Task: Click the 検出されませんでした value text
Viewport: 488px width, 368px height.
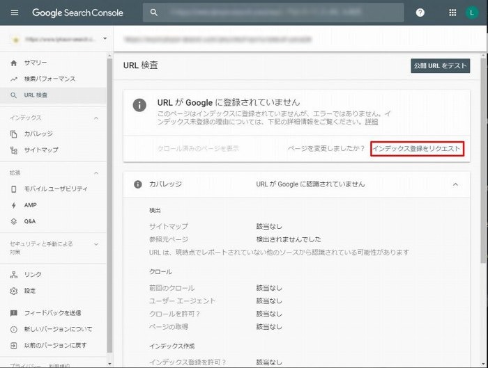Action: pyautogui.click(x=289, y=239)
